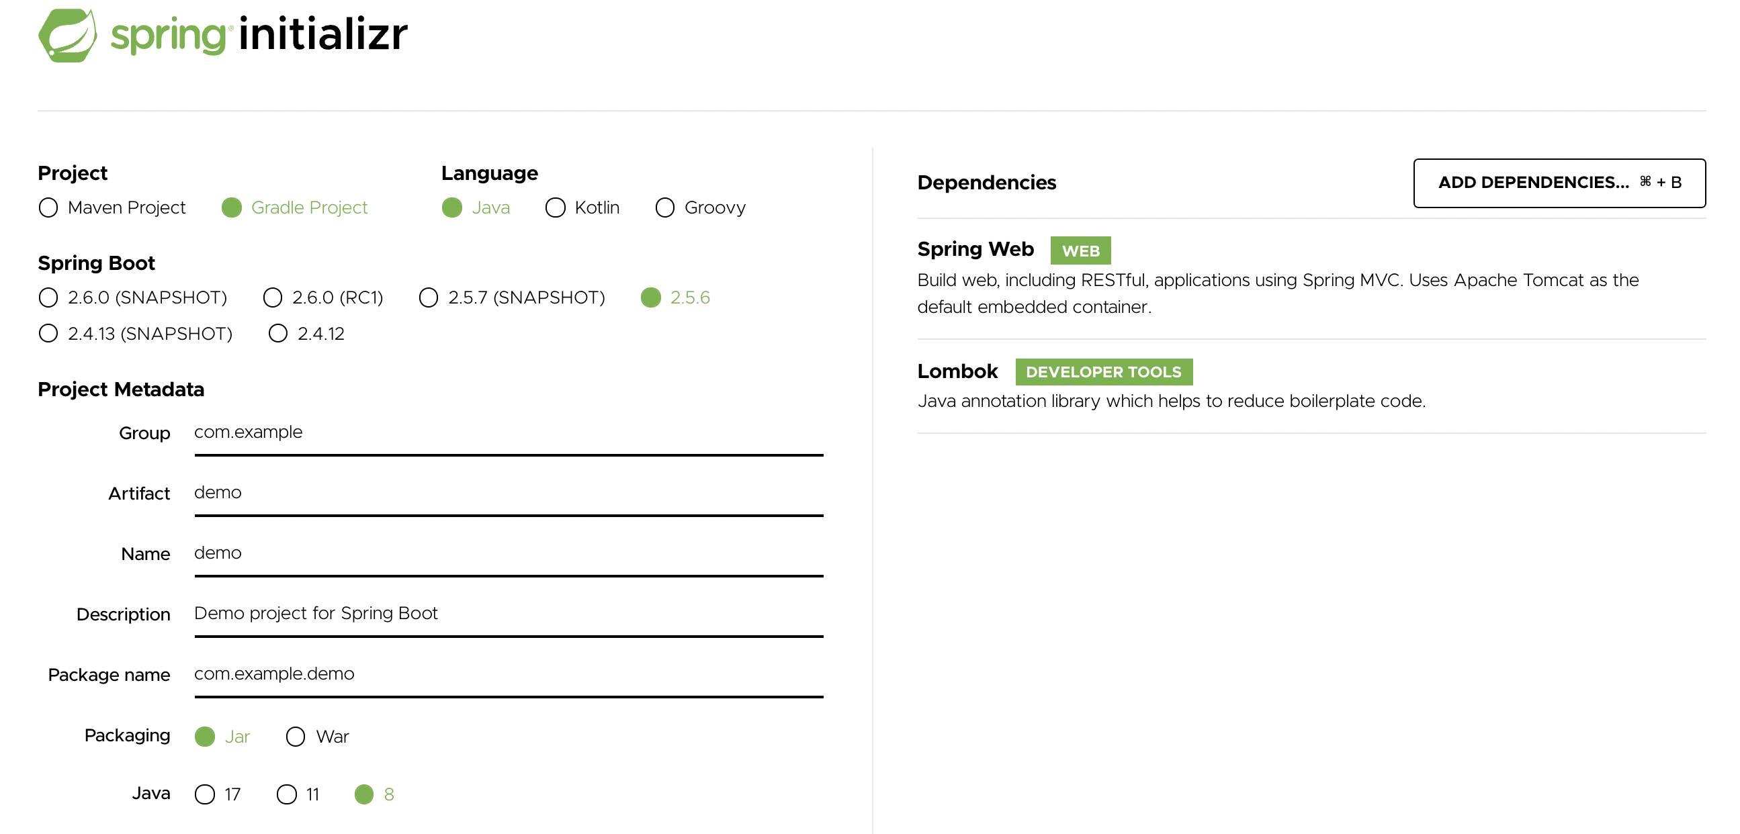Select Java version 17
The height and width of the screenshot is (834, 1740).
[x=205, y=795]
